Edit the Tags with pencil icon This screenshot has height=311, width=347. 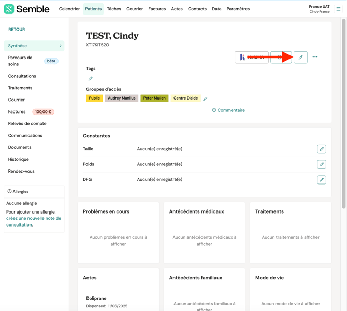[x=91, y=79]
